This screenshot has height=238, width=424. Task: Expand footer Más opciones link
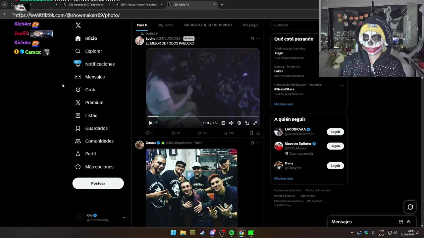pos(316,201)
